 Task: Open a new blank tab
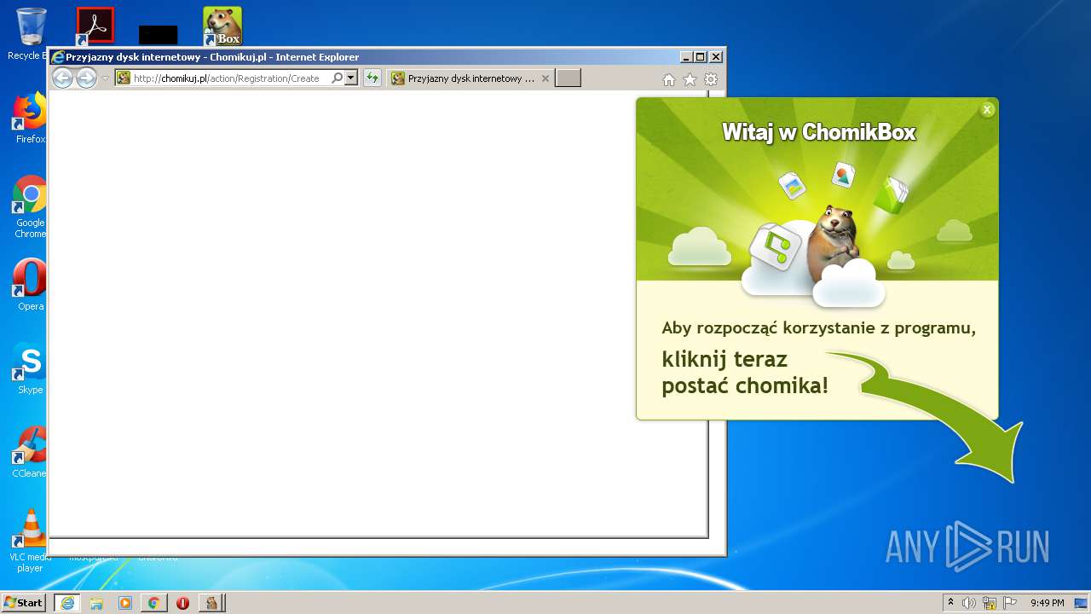coord(568,78)
